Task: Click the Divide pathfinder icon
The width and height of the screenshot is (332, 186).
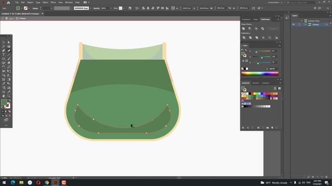Action: (x=244, y=38)
